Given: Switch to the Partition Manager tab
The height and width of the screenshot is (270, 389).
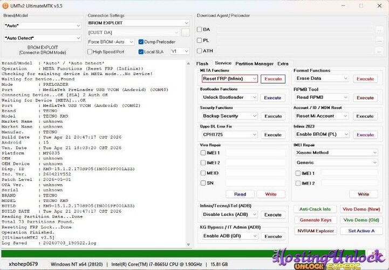Looking at the screenshot, I should point(254,64).
